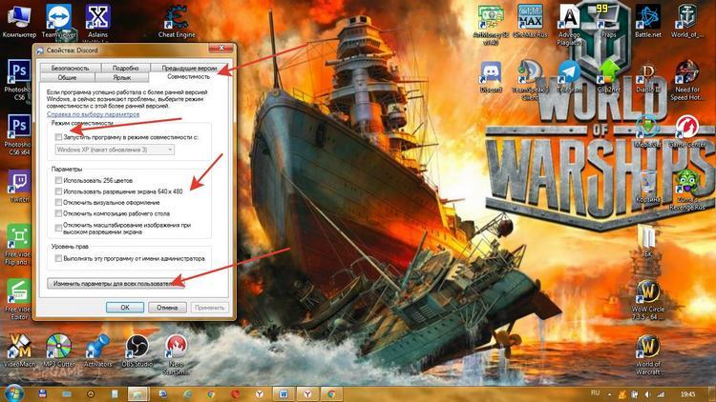Close the Свойства: Discord dialog
The image size is (716, 402).
[221, 49]
